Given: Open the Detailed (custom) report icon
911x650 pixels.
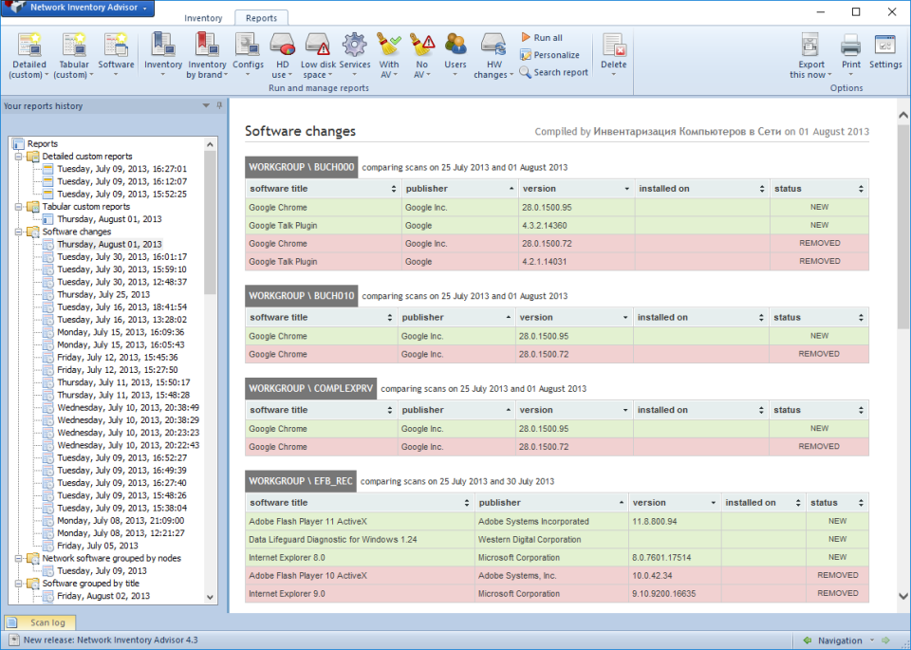Looking at the screenshot, I should pos(28,46).
